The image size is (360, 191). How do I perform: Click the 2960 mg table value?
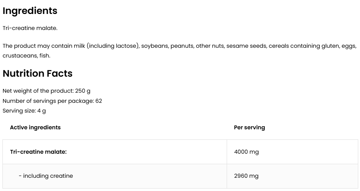tap(246, 176)
